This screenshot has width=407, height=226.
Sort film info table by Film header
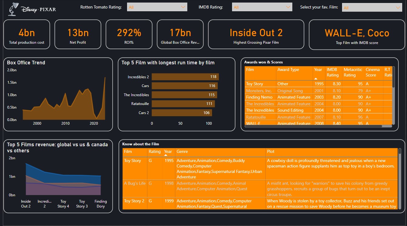point(135,153)
